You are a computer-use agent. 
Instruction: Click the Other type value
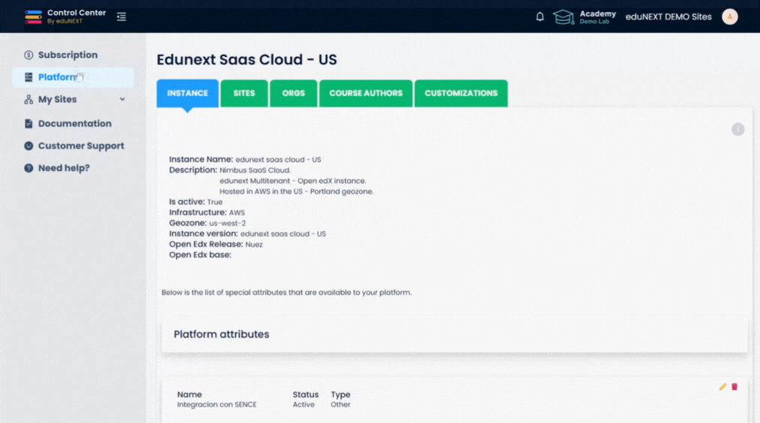pyautogui.click(x=340, y=404)
